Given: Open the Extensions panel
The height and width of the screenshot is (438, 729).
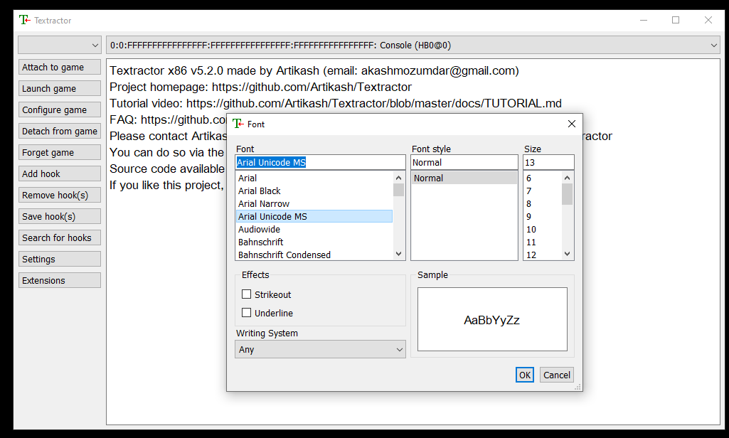Looking at the screenshot, I should (59, 279).
